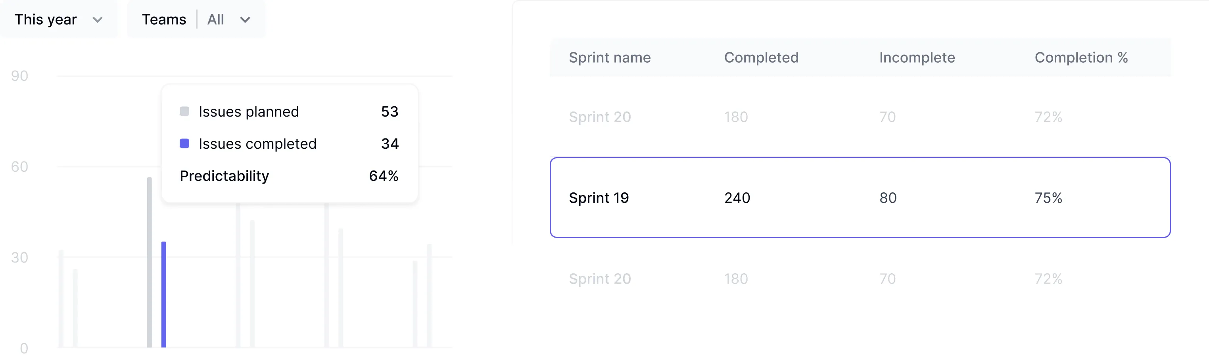Image resolution: width=1209 pixels, height=357 pixels.
Task: Click the 75% completion value for Sprint 19
Action: [x=1048, y=198]
